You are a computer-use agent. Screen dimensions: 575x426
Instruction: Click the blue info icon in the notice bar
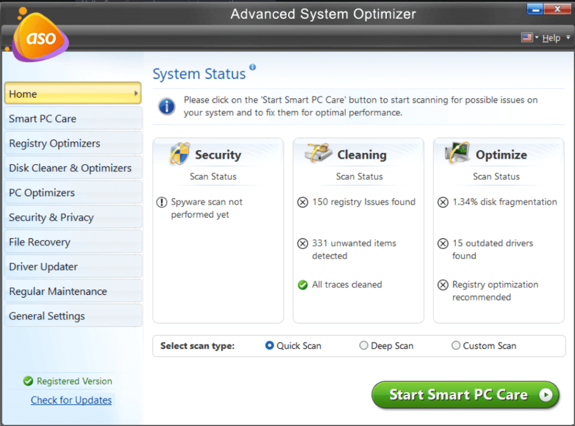pyautogui.click(x=167, y=106)
